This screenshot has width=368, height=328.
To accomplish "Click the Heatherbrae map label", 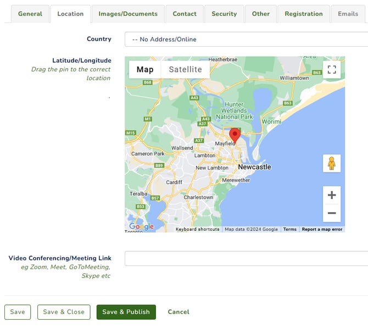I will pos(223,60).
